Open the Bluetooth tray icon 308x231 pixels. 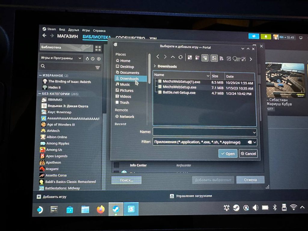[274, 207]
